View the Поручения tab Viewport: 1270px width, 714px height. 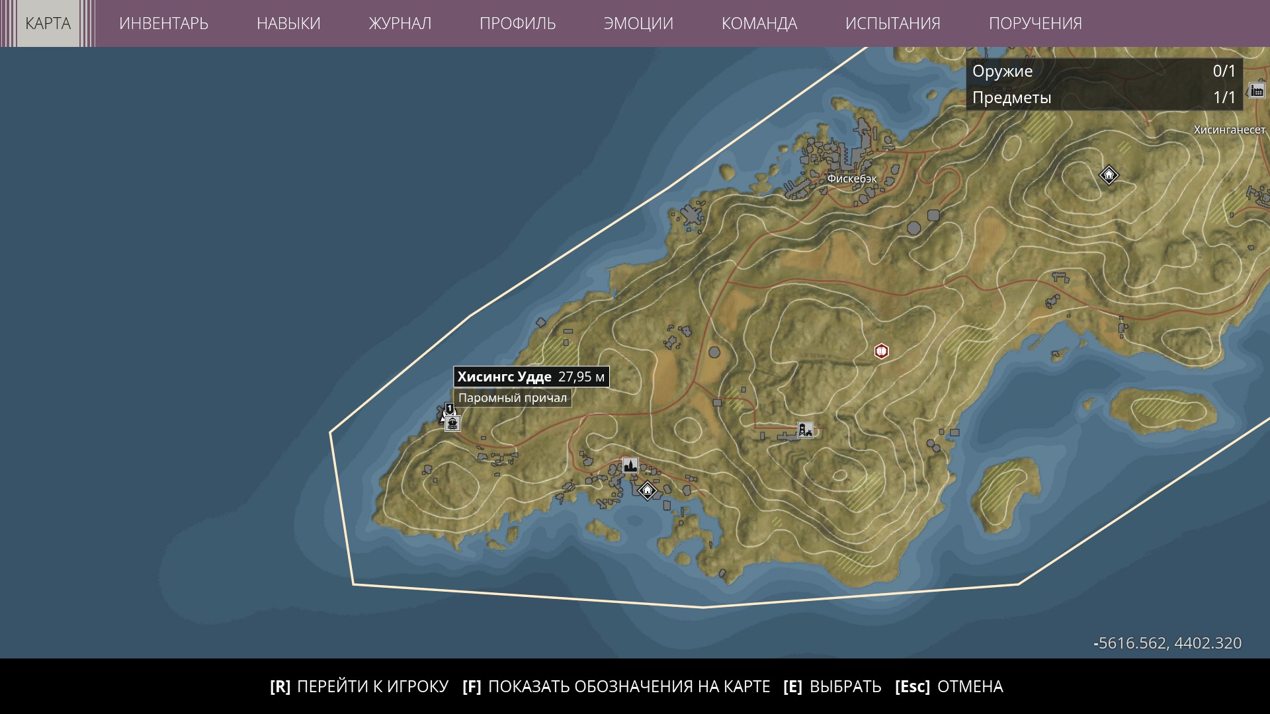click(1035, 23)
